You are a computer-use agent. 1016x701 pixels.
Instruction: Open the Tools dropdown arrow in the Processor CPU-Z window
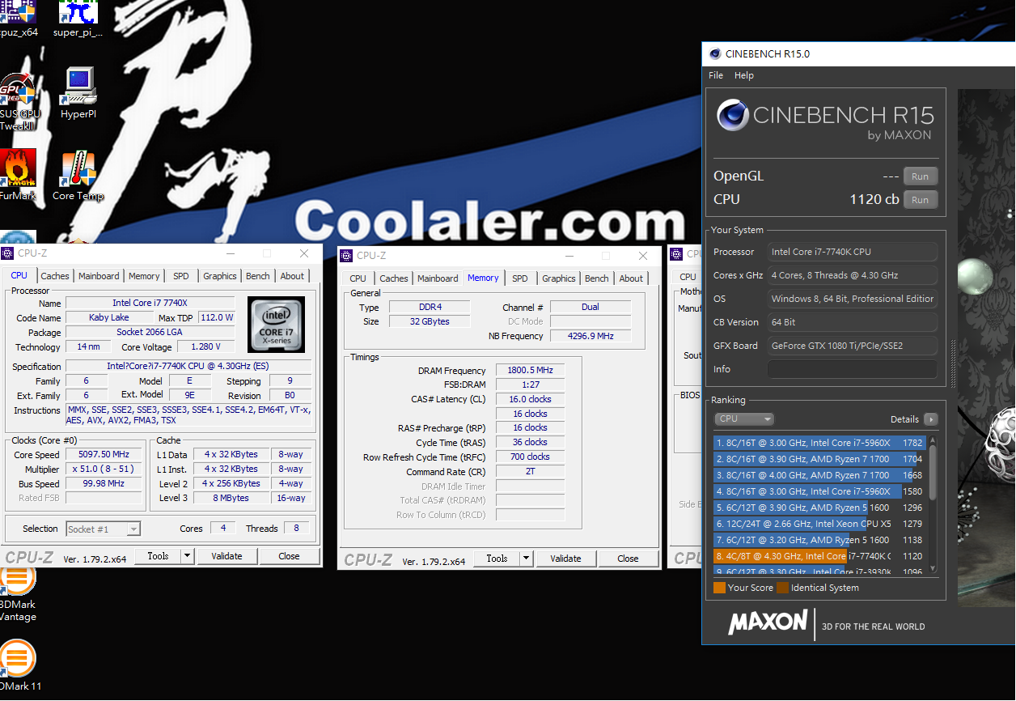[188, 556]
